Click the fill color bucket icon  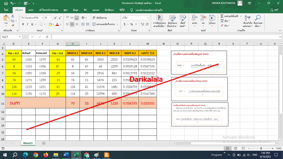coord(50,24)
